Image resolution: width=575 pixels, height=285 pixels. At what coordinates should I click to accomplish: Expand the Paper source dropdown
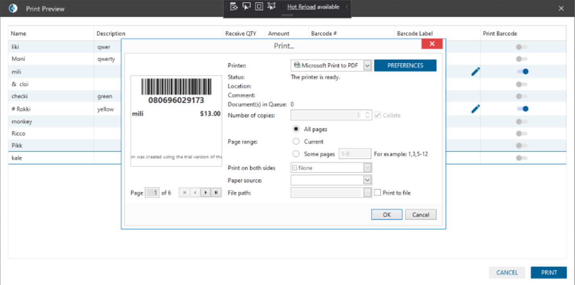(x=367, y=180)
